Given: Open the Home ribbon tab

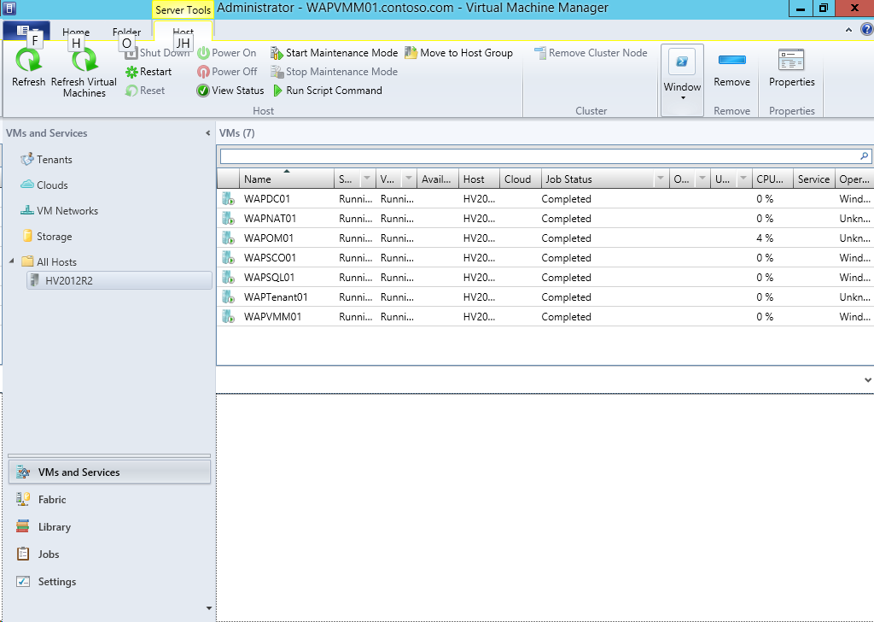Looking at the screenshot, I should point(76,32).
